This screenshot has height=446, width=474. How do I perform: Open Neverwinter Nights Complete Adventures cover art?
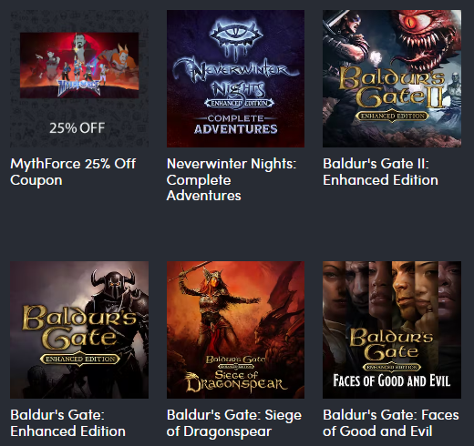[x=235, y=78]
